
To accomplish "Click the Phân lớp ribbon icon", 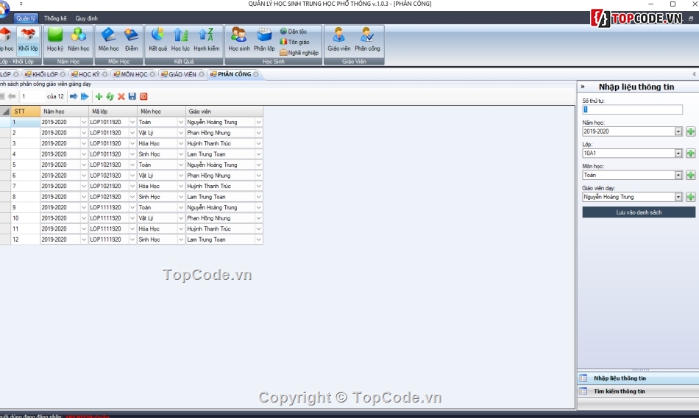I will [x=264, y=38].
